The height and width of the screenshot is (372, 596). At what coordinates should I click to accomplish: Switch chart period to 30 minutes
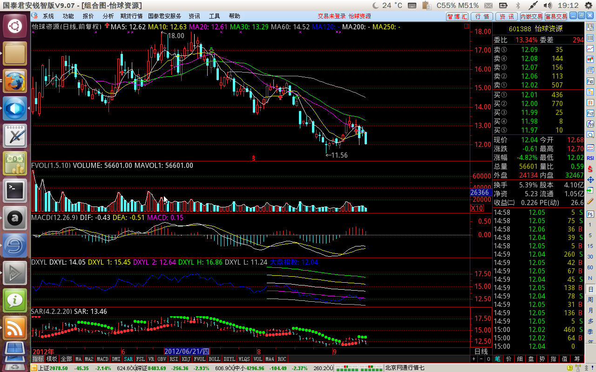590,257
